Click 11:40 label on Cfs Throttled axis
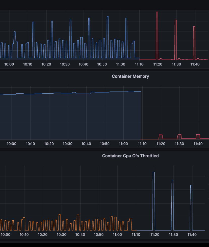The image size is (209, 247). [x=192, y=235]
